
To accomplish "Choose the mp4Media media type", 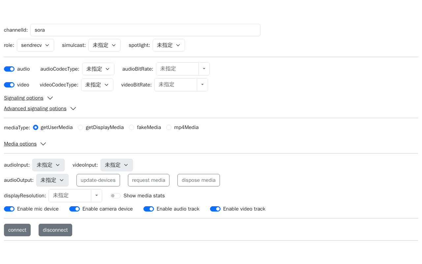I will [x=169, y=127].
